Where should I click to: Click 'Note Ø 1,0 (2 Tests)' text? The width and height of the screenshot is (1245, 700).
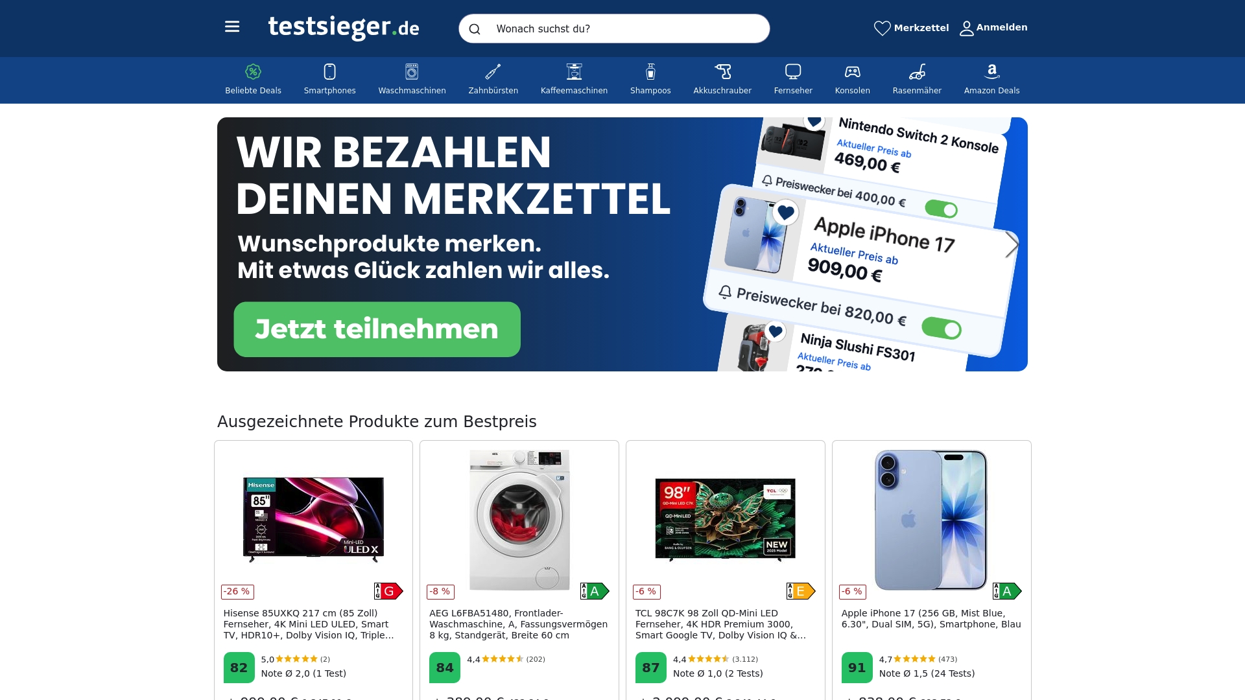click(718, 673)
